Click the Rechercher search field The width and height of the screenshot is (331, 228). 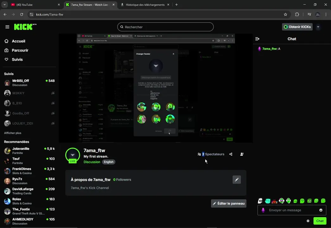[165, 27]
